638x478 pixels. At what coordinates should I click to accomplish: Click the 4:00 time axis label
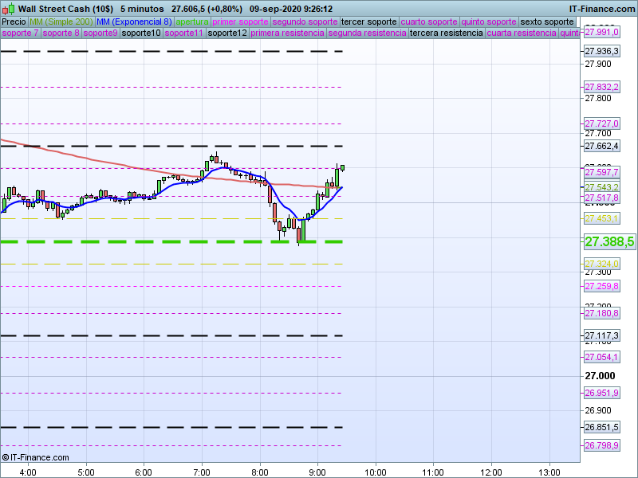[28, 472]
